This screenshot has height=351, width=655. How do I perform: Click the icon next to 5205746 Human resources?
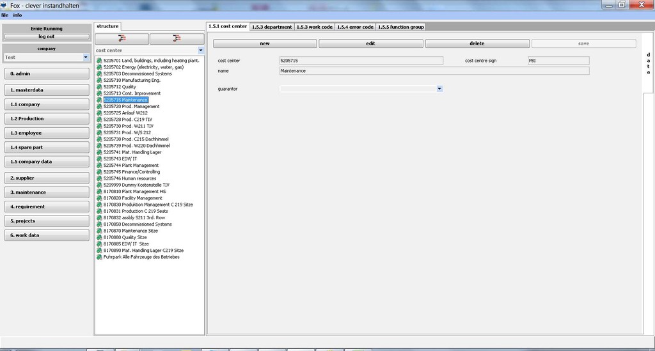(x=99, y=178)
